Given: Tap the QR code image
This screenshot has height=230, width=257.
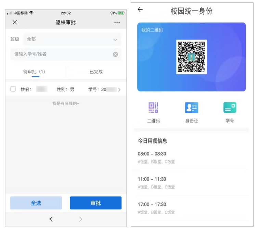Looking at the screenshot, I should pyautogui.click(x=191, y=57).
